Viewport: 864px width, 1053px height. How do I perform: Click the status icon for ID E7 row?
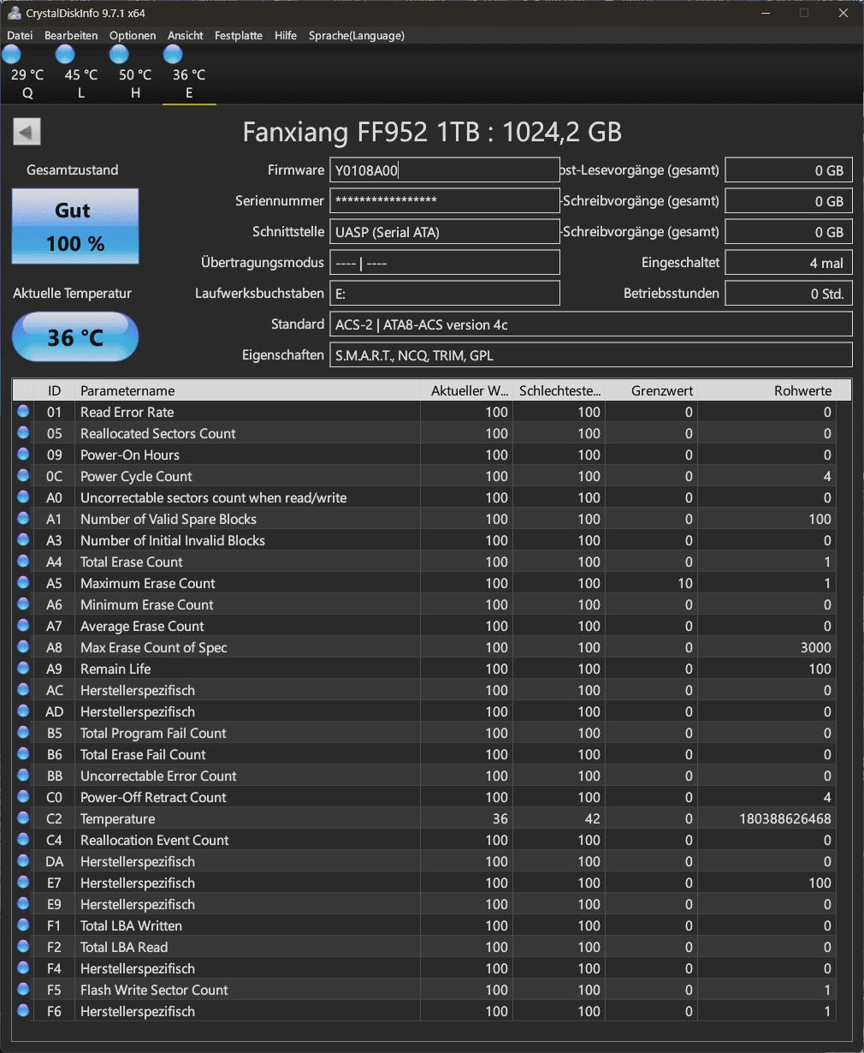(x=23, y=883)
